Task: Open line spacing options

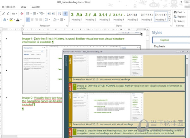Action: pyautogui.click(x=47, y=20)
